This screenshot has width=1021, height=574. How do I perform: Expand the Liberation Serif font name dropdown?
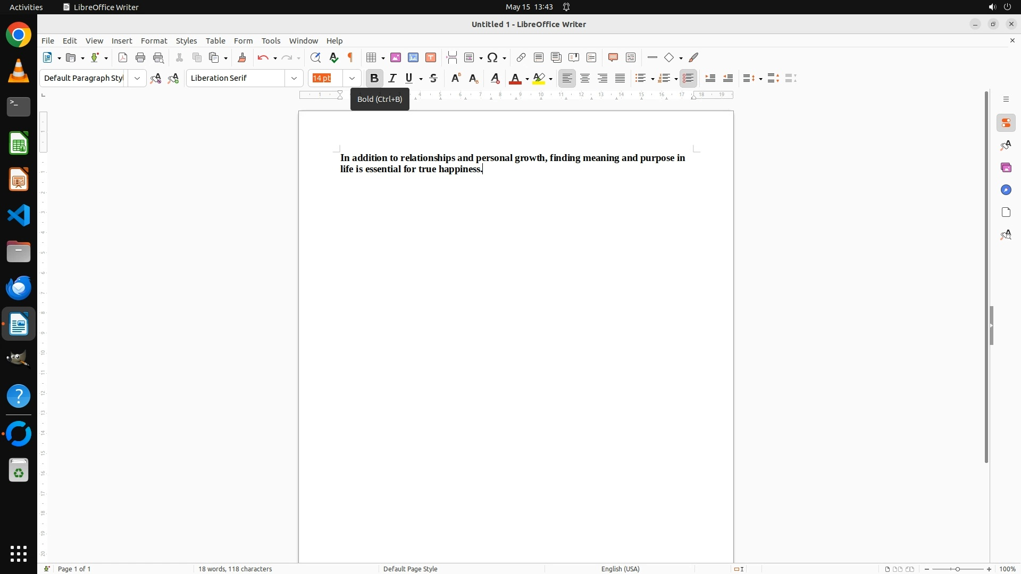tap(294, 78)
